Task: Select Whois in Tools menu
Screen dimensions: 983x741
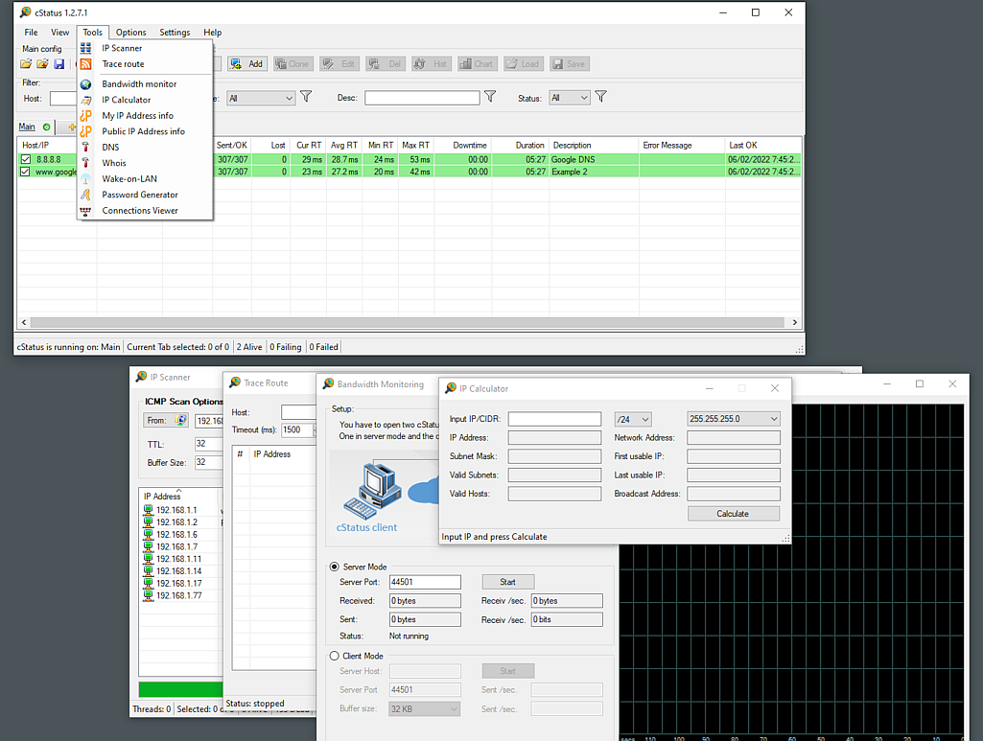Action: pyautogui.click(x=114, y=163)
